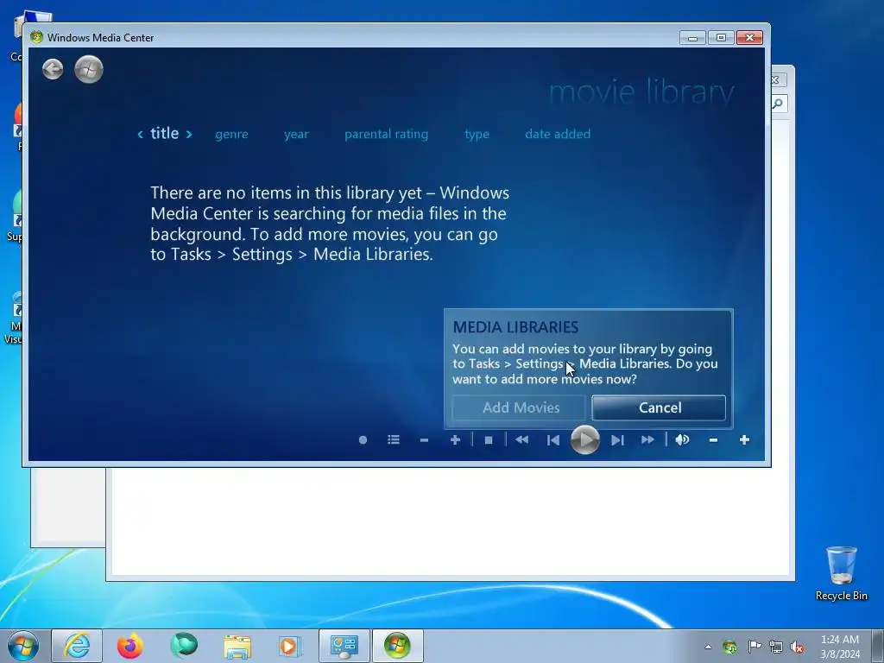Screen dimensions: 884x663
Task: Click Media Center tray icon
Action: [x=729, y=647]
